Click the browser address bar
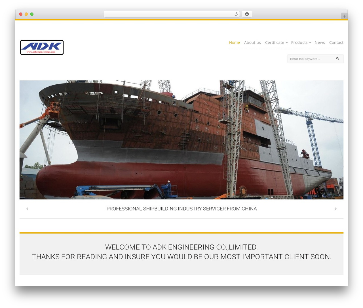The image size is (363, 308). pyautogui.click(x=172, y=14)
